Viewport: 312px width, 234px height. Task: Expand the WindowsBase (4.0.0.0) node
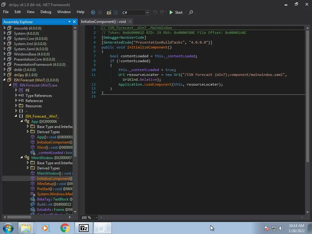pyautogui.click(x=5, y=54)
